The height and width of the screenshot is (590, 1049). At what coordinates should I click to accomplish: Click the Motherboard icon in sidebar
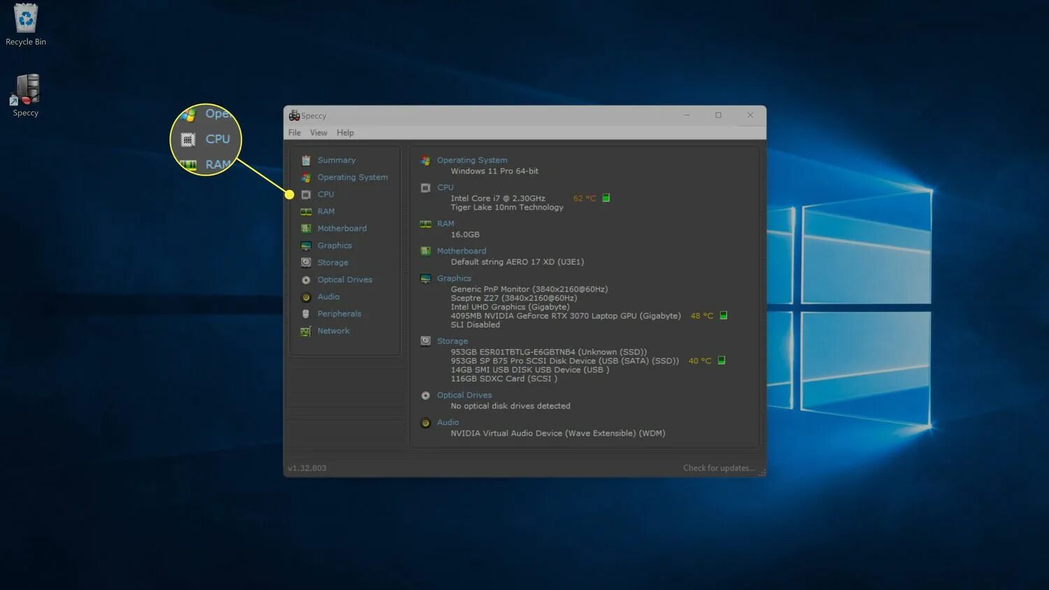pyautogui.click(x=306, y=229)
